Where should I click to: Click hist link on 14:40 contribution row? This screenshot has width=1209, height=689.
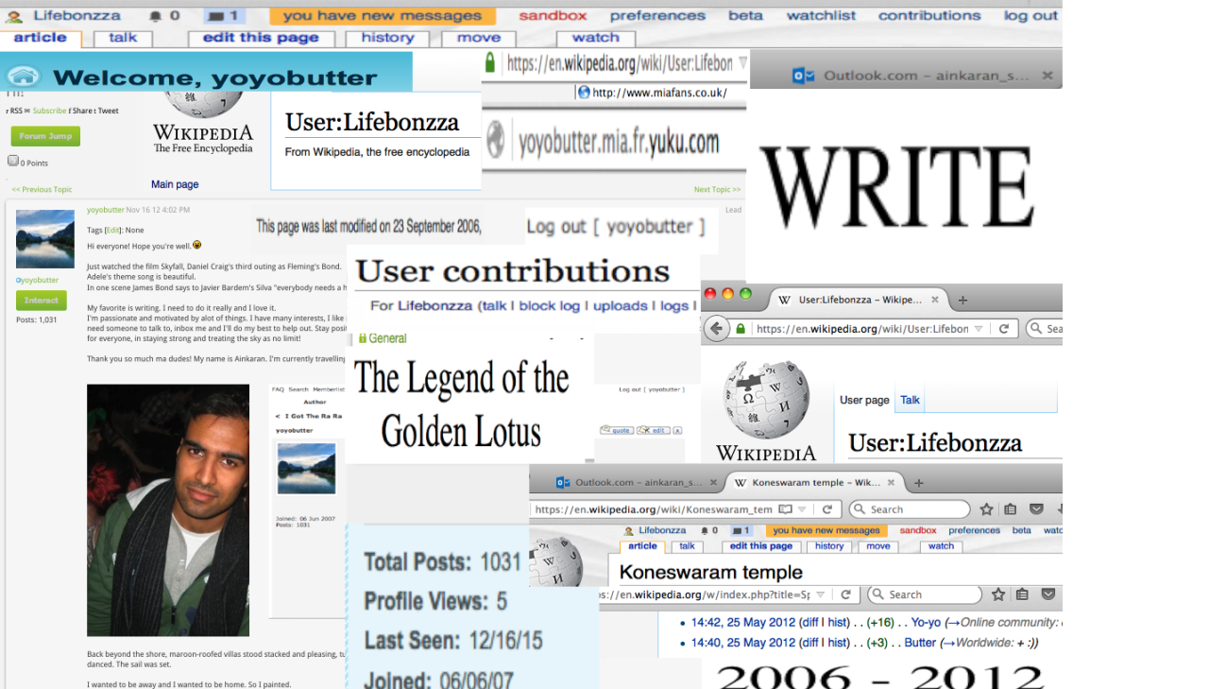[x=838, y=643]
